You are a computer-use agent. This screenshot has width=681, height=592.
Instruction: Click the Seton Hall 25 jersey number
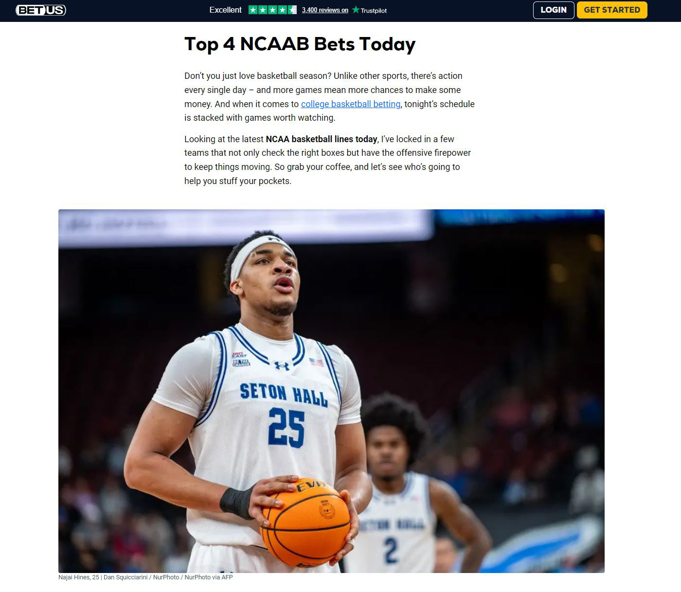[x=287, y=427]
